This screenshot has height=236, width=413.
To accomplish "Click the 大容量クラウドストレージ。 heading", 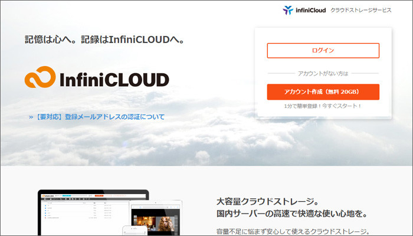I will [268, 202].
